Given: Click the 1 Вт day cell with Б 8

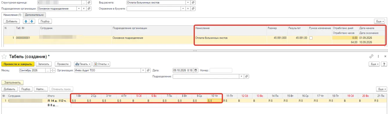Looking at the screenshot, I should coord(78,101).
